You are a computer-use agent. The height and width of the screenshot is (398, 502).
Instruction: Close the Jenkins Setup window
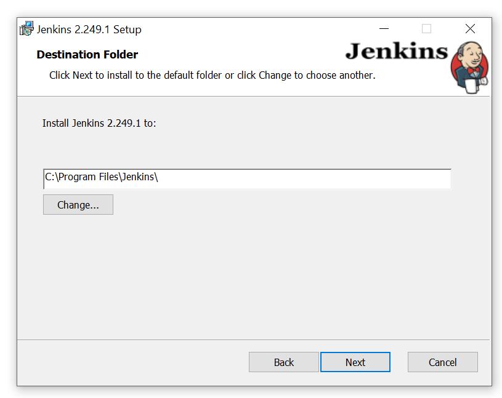(470, 29)
